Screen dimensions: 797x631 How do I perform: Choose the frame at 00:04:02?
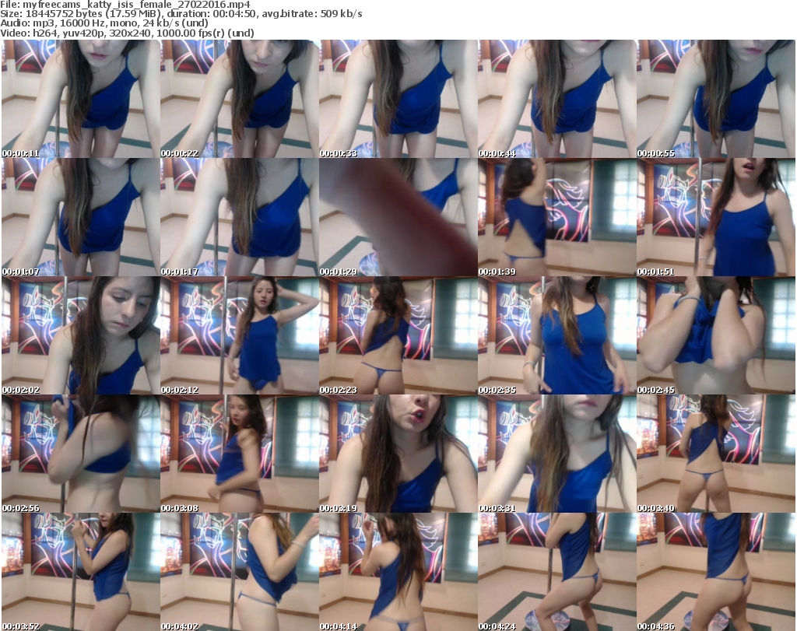(x=239, y=572)
